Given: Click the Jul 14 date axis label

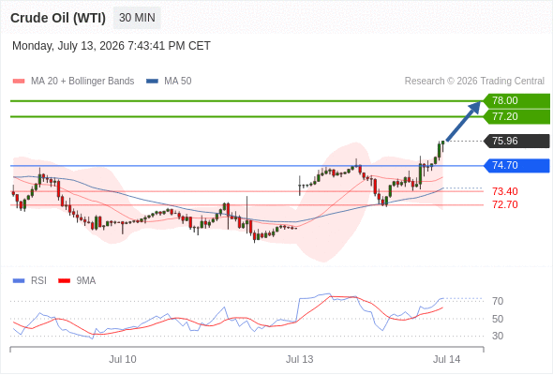Looking at the screenshot, I should tap(446, 359).
